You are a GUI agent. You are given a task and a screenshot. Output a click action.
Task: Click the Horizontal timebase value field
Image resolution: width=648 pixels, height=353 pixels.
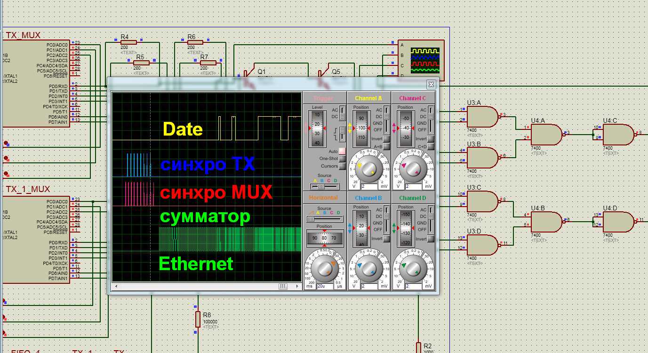pyautogui.click(x=325, y=286)
